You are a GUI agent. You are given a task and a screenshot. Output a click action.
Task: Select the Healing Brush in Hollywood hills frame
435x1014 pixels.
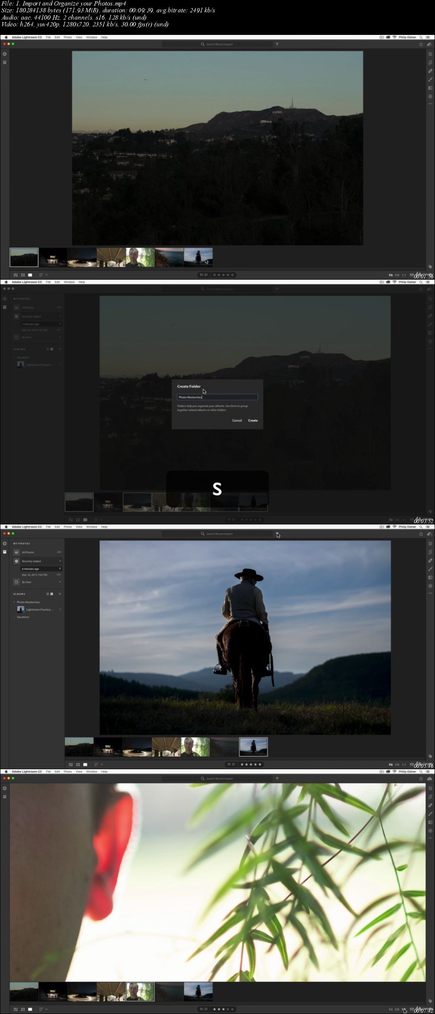click(430, 71)
